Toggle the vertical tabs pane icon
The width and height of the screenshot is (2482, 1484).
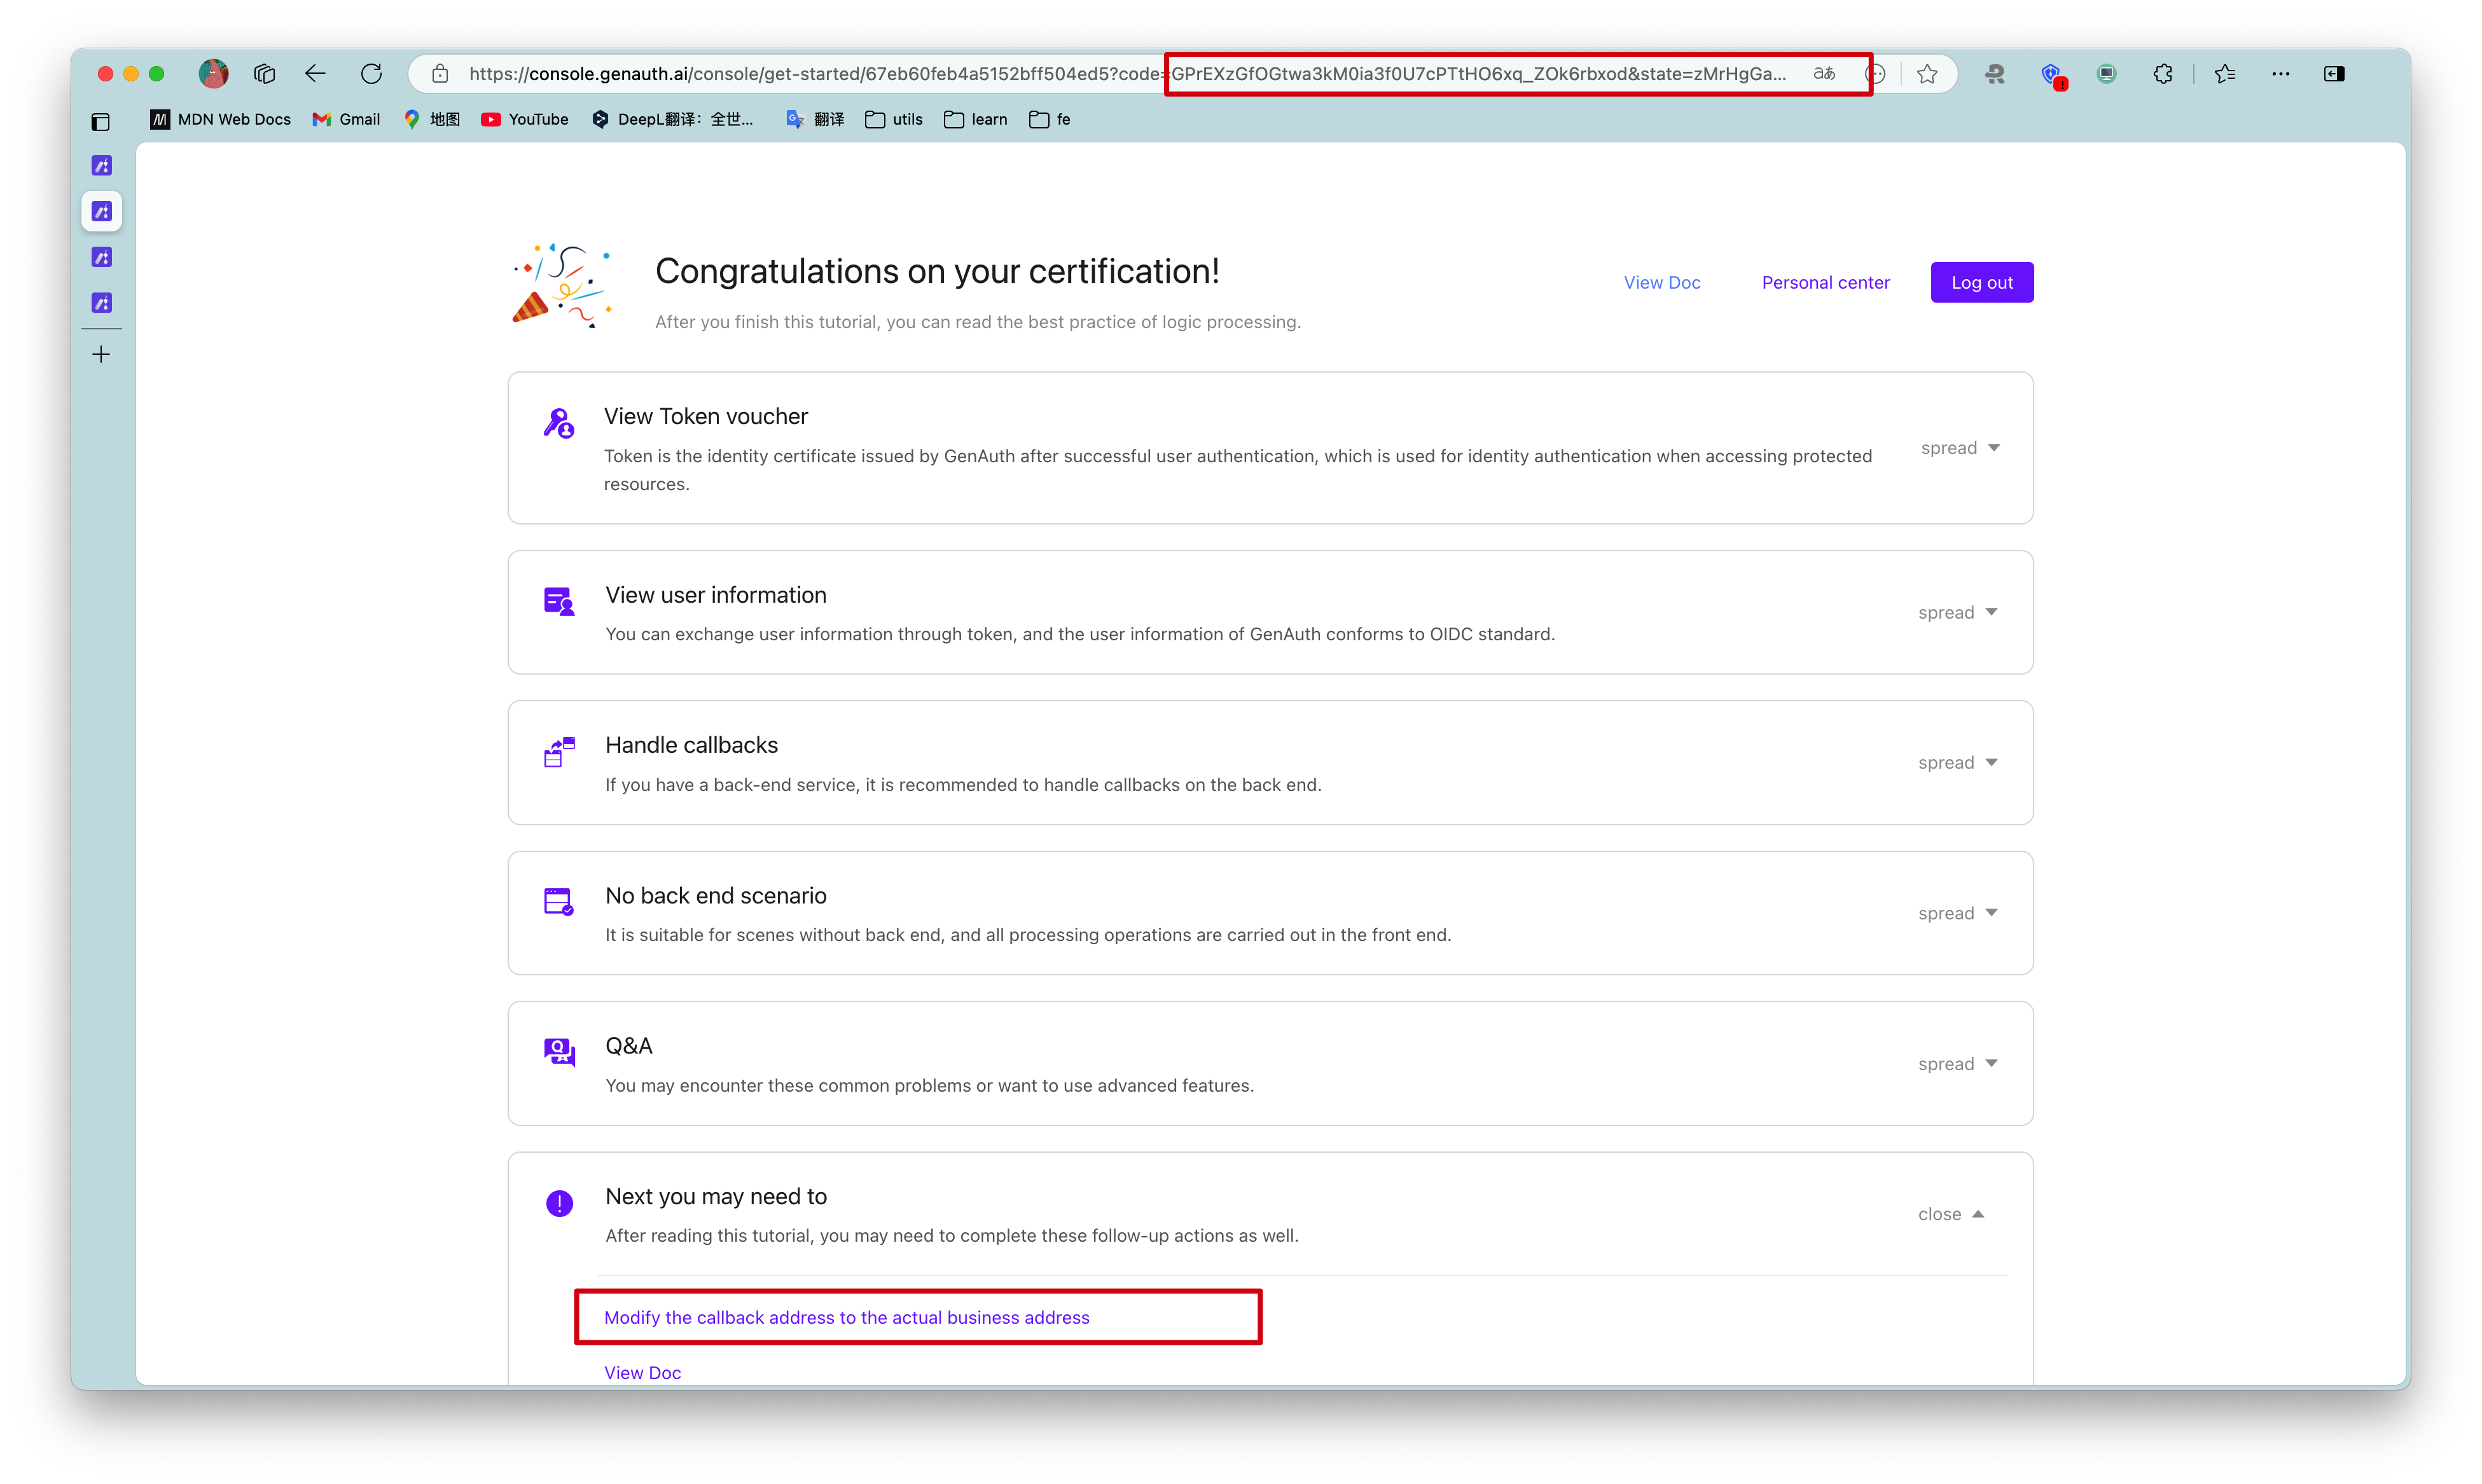pyautogui.click(x=100, y=123)
